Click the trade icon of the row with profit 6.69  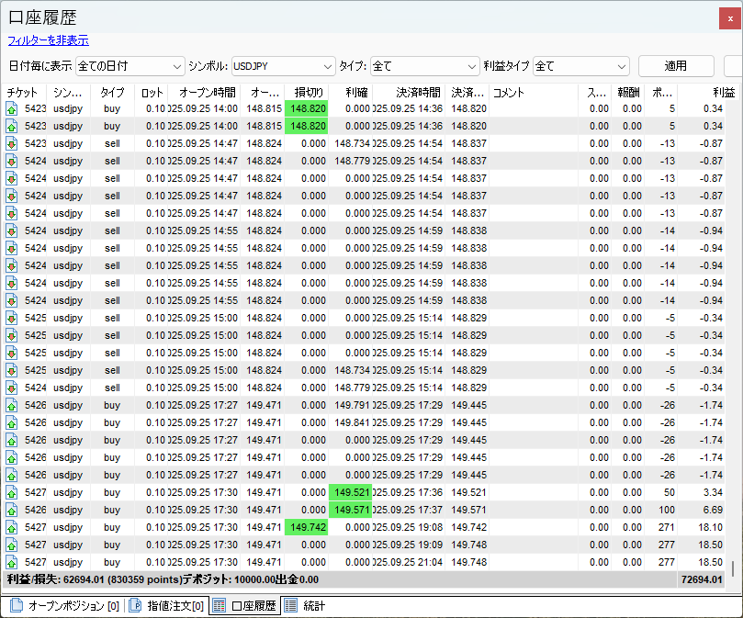coord(12,510)
